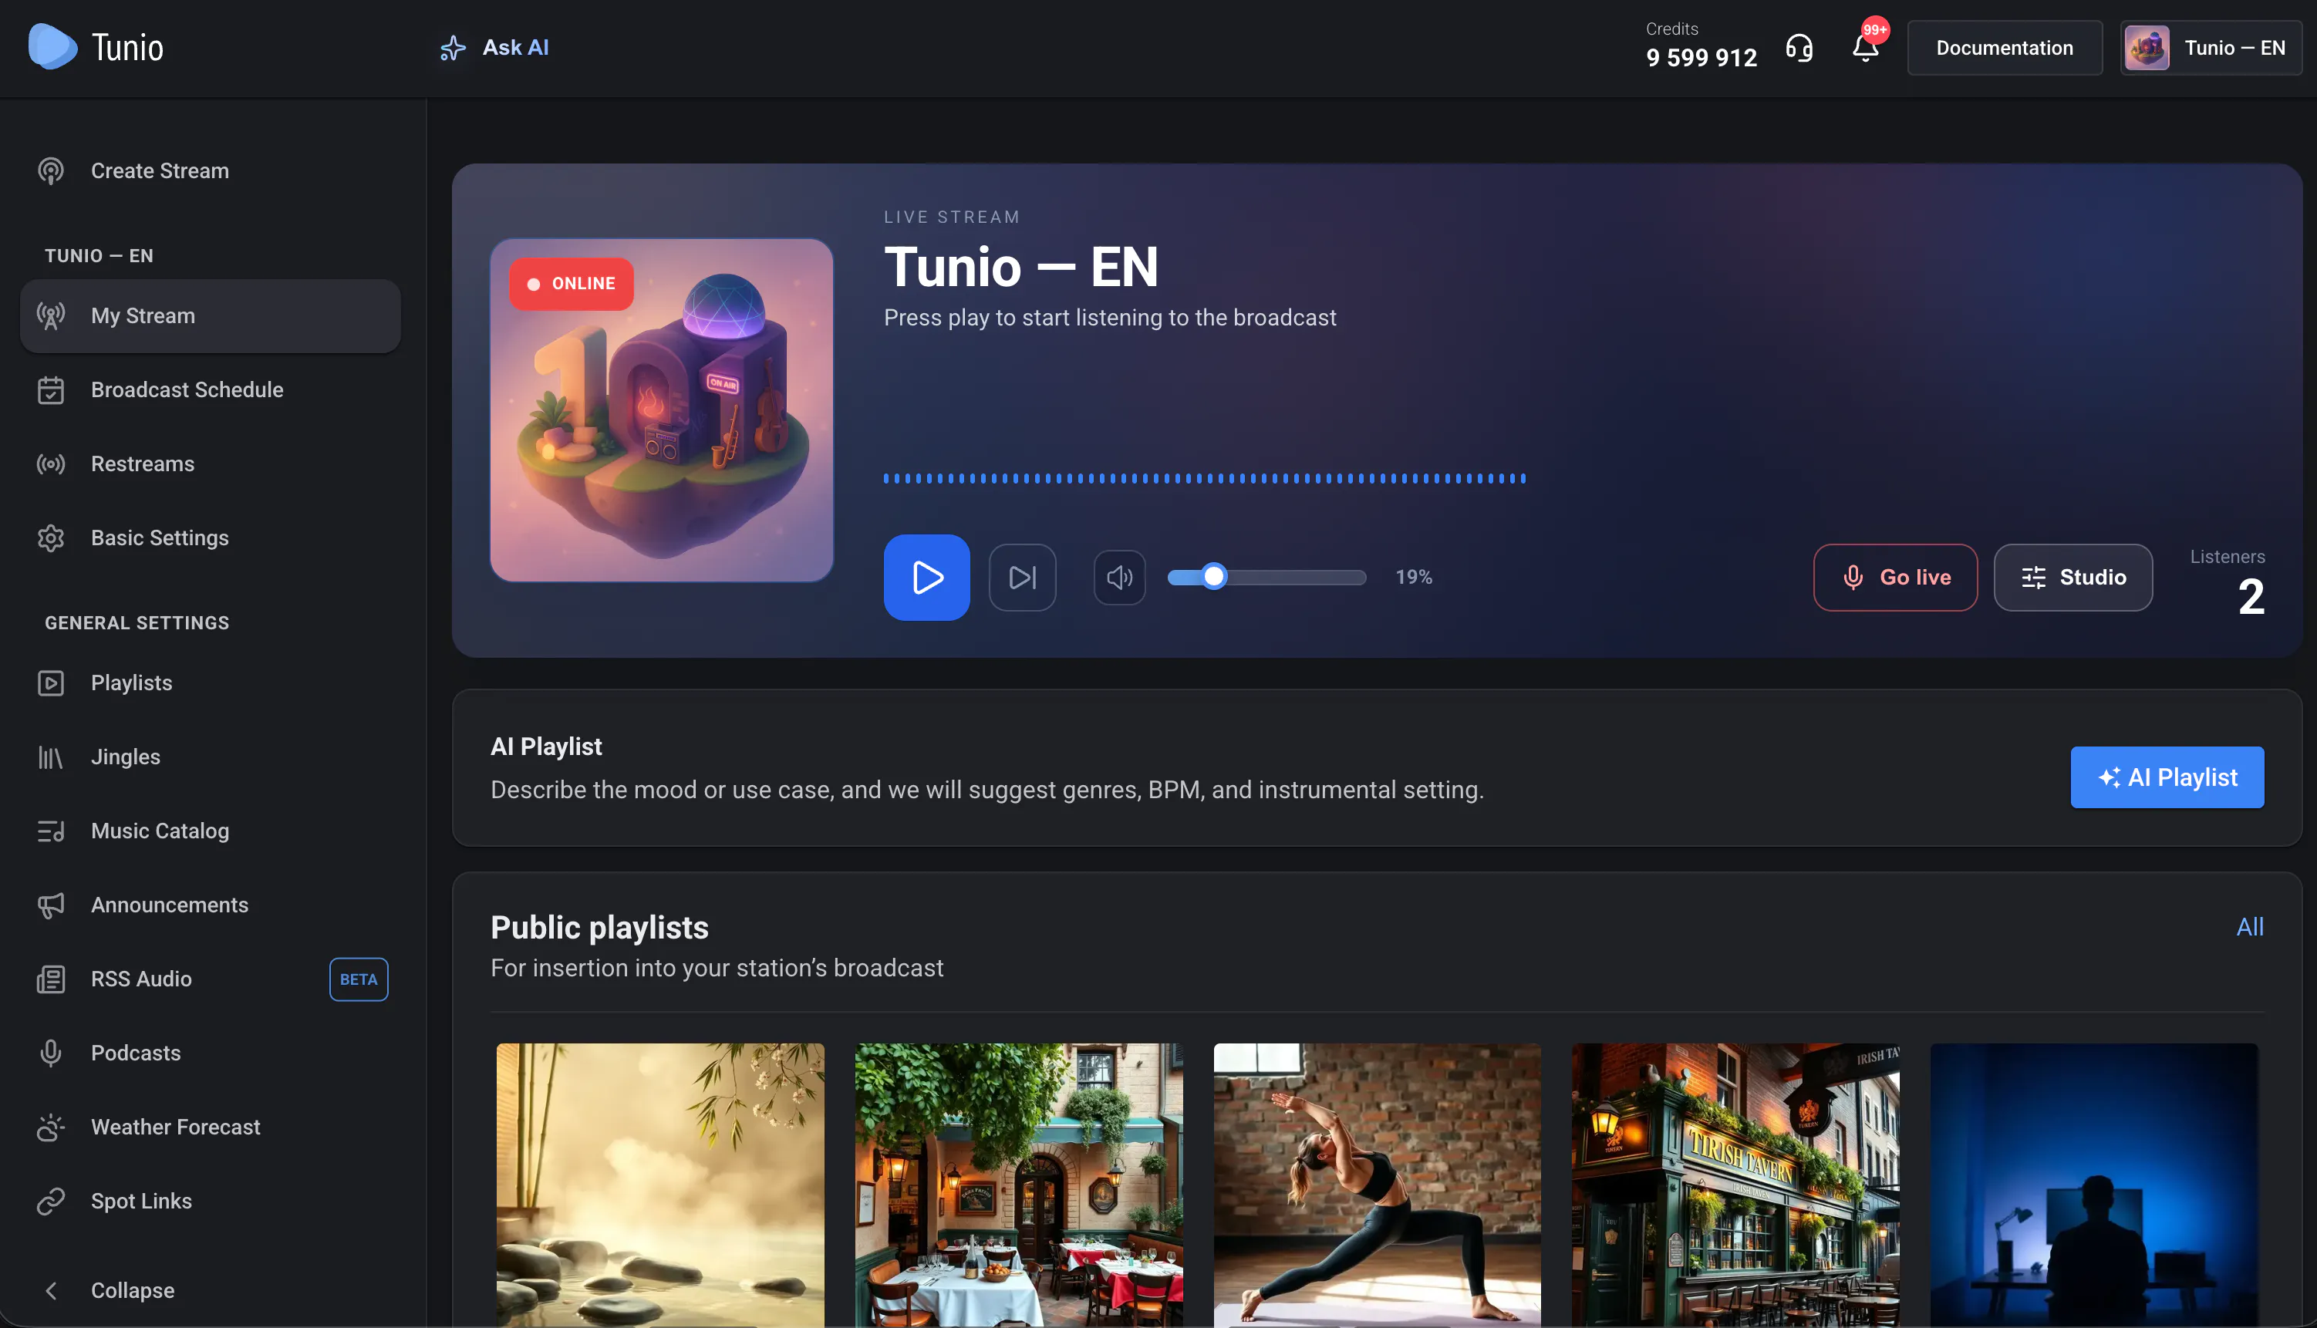The image size is (2317, 1328).
Task: Open Podcasts section
Action: pos(210,1052)
